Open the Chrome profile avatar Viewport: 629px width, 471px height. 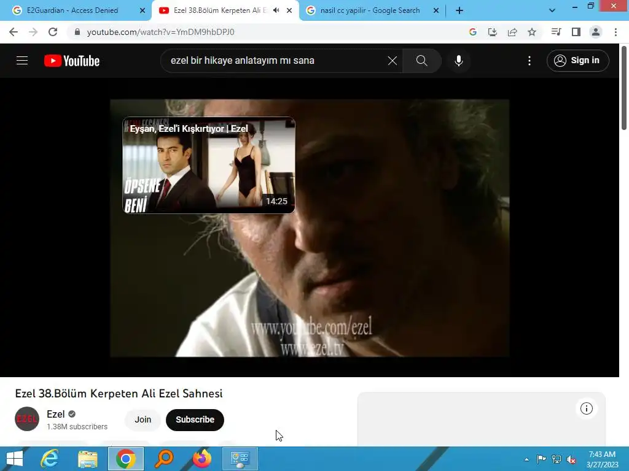click(596, 32)
